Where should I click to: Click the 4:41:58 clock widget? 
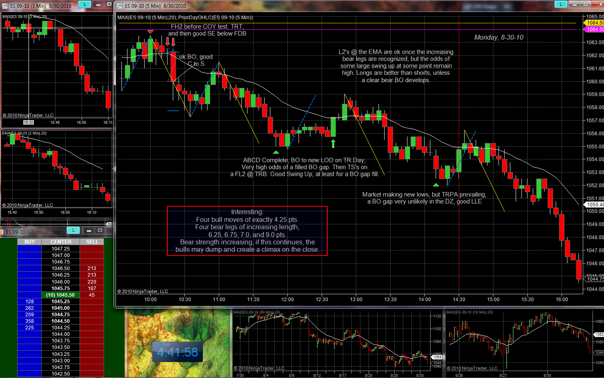(x=178, y=352)
